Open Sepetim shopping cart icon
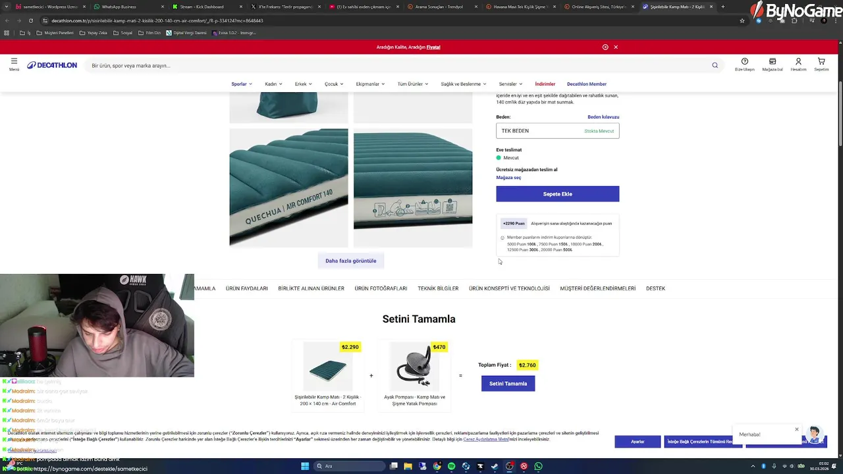Screen dimensions: 843x474 [x=821, y=64]
